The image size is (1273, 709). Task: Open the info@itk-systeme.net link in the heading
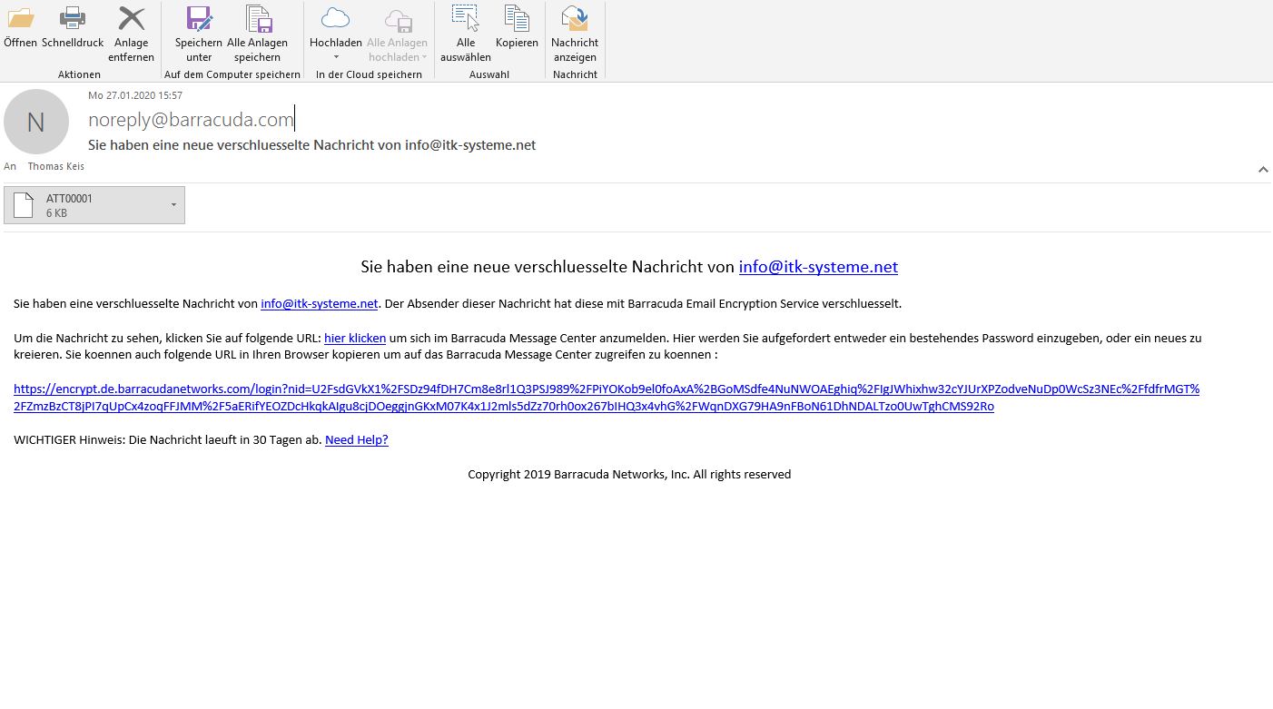point(818,267)
